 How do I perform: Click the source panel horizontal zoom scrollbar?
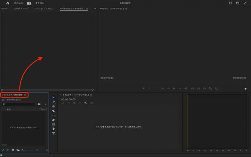pos(47,90)
